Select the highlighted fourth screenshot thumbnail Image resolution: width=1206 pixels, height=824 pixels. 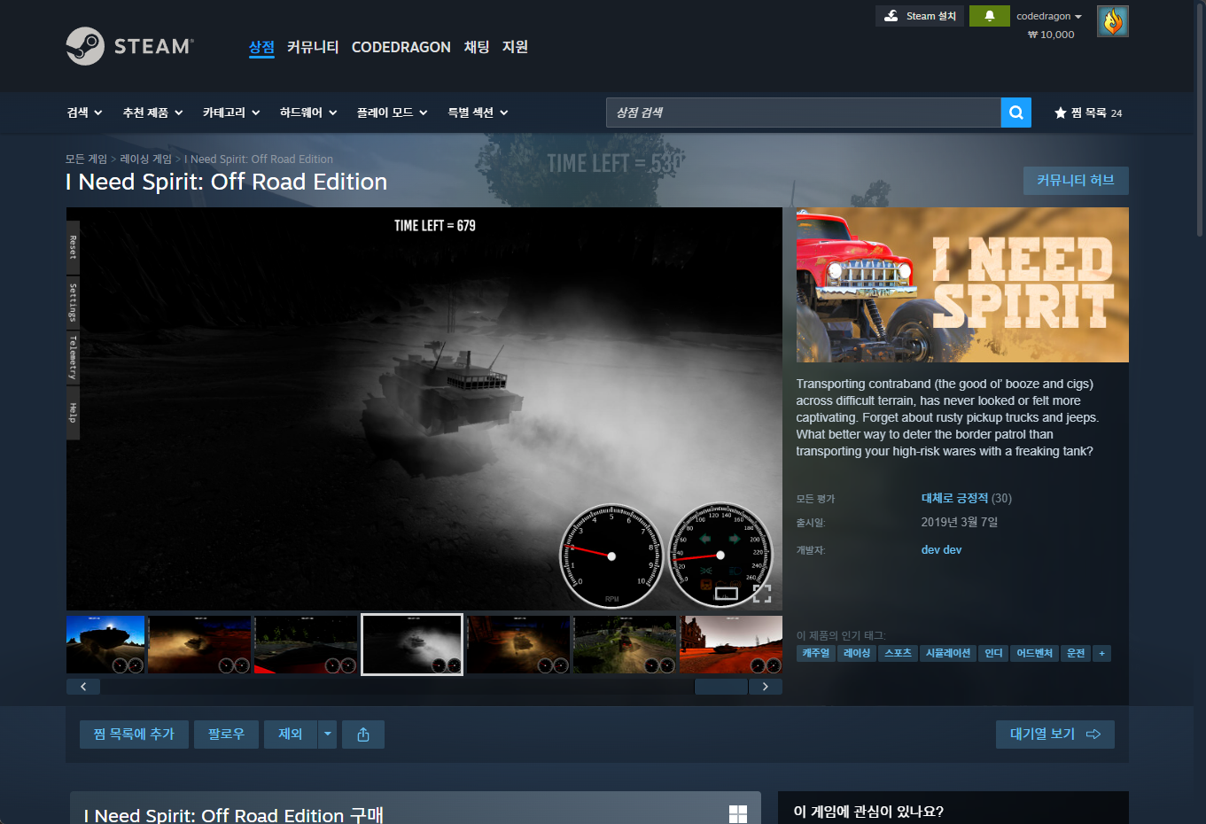tap(412, 644)
